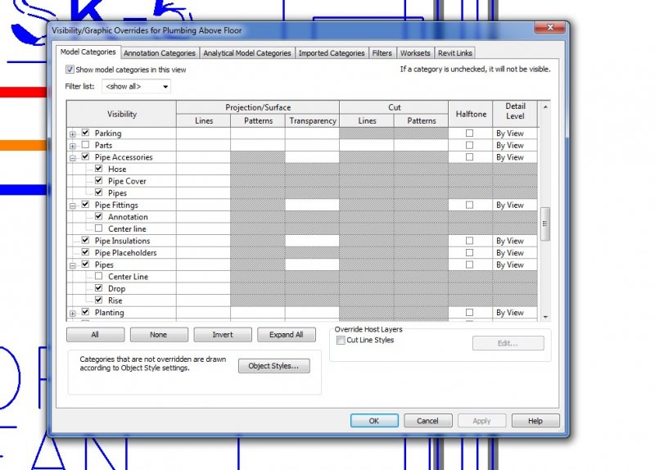Image resolution: width=655 pixels, height=470 pixels.
Task: Expand the Parking category
Action: (73, 134)
